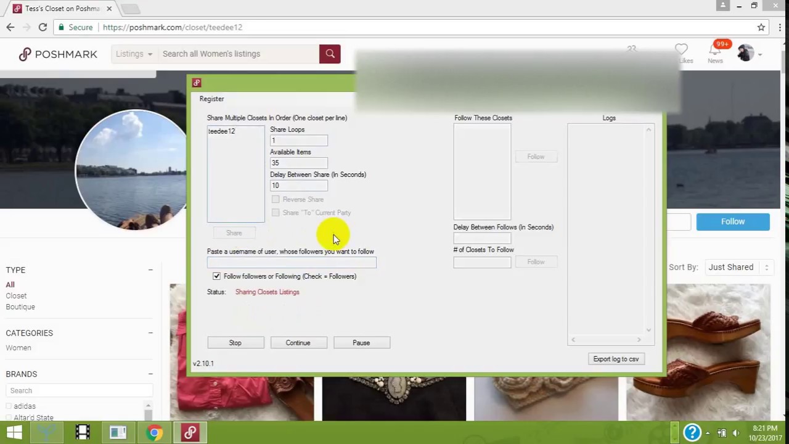Click the Poshmark bot taskbar icon
The width and height of the screenshot is (789, 444).
coord(190,432)
